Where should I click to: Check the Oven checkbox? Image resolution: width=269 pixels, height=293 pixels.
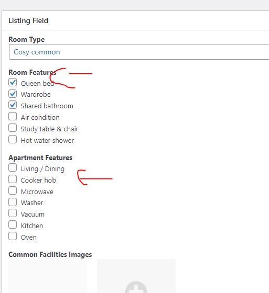pyautogui.click(x=13, y=236)
